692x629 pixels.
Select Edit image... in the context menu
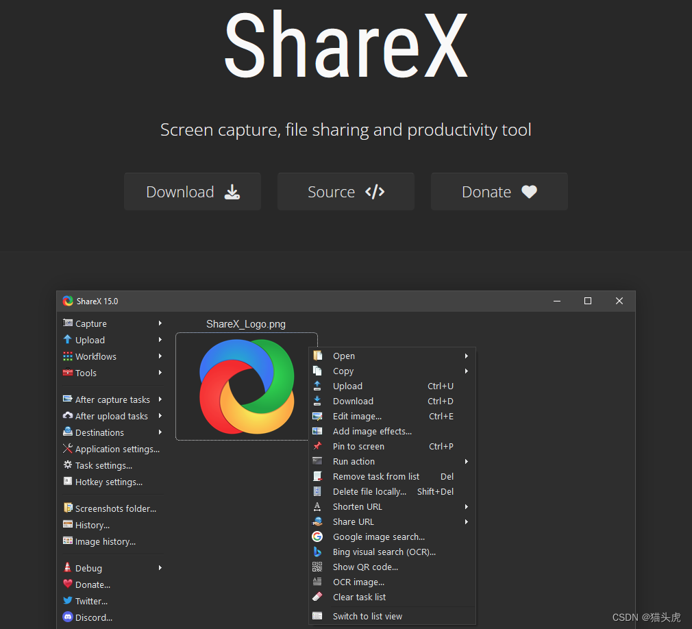coord(393,416)
